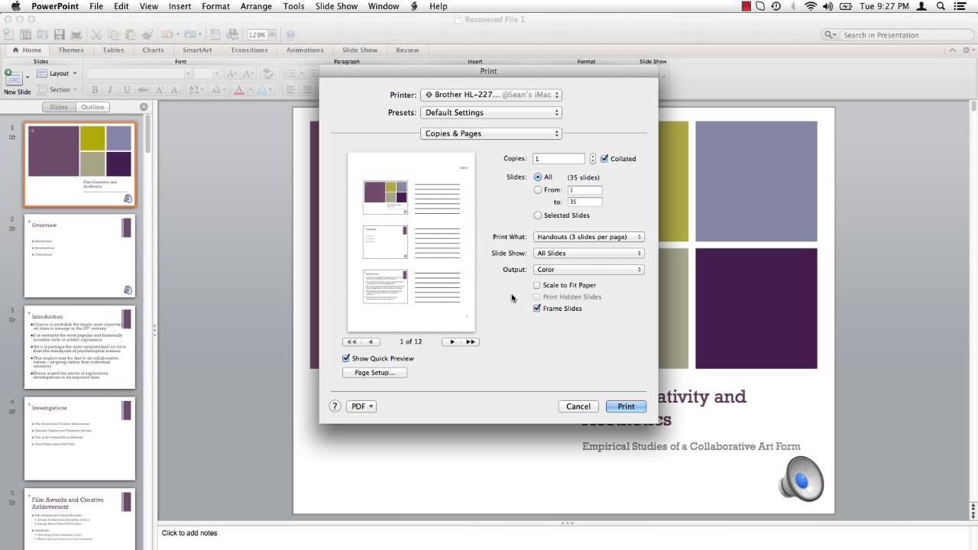Screen dimensions: 978x550
Task: Click the Page Setup... button
Action: coord(374,373)
